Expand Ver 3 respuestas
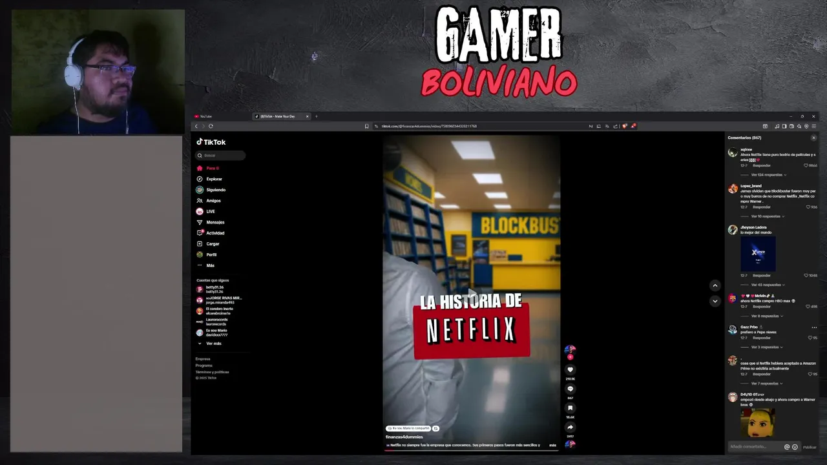This screenshot has width=827, height=465. pos(766,347)
